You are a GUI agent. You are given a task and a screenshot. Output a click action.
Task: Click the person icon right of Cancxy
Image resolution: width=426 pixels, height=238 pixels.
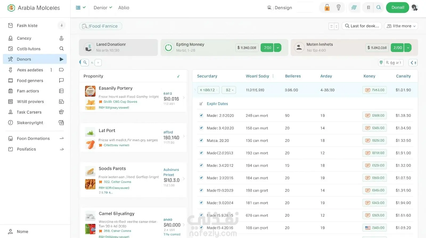click(x=62, y=38)
